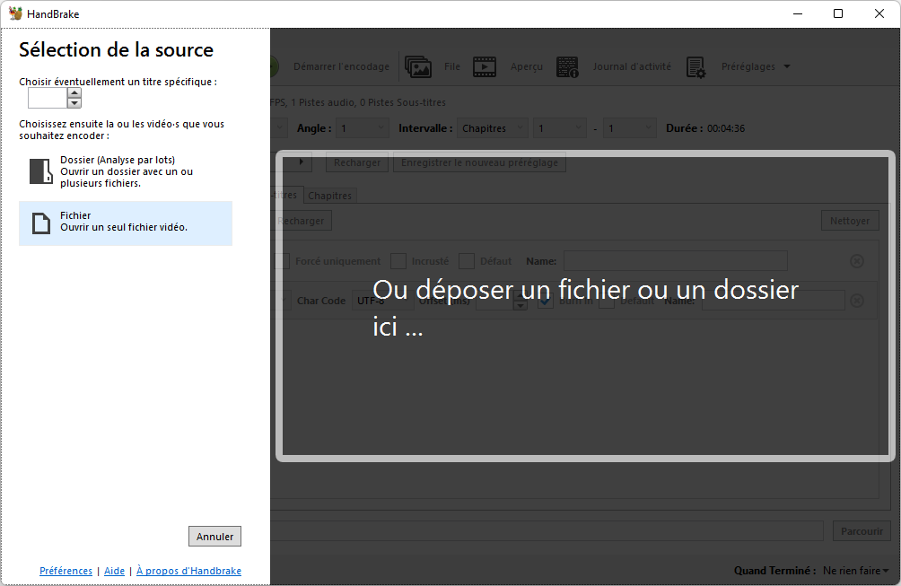The image size is (901, 586).
Task: Maximize the HandBrake window
Action: pyautogui.click(x=838, y=13)
